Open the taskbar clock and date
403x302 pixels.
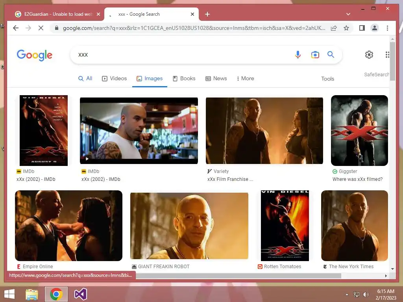[386, 295]
